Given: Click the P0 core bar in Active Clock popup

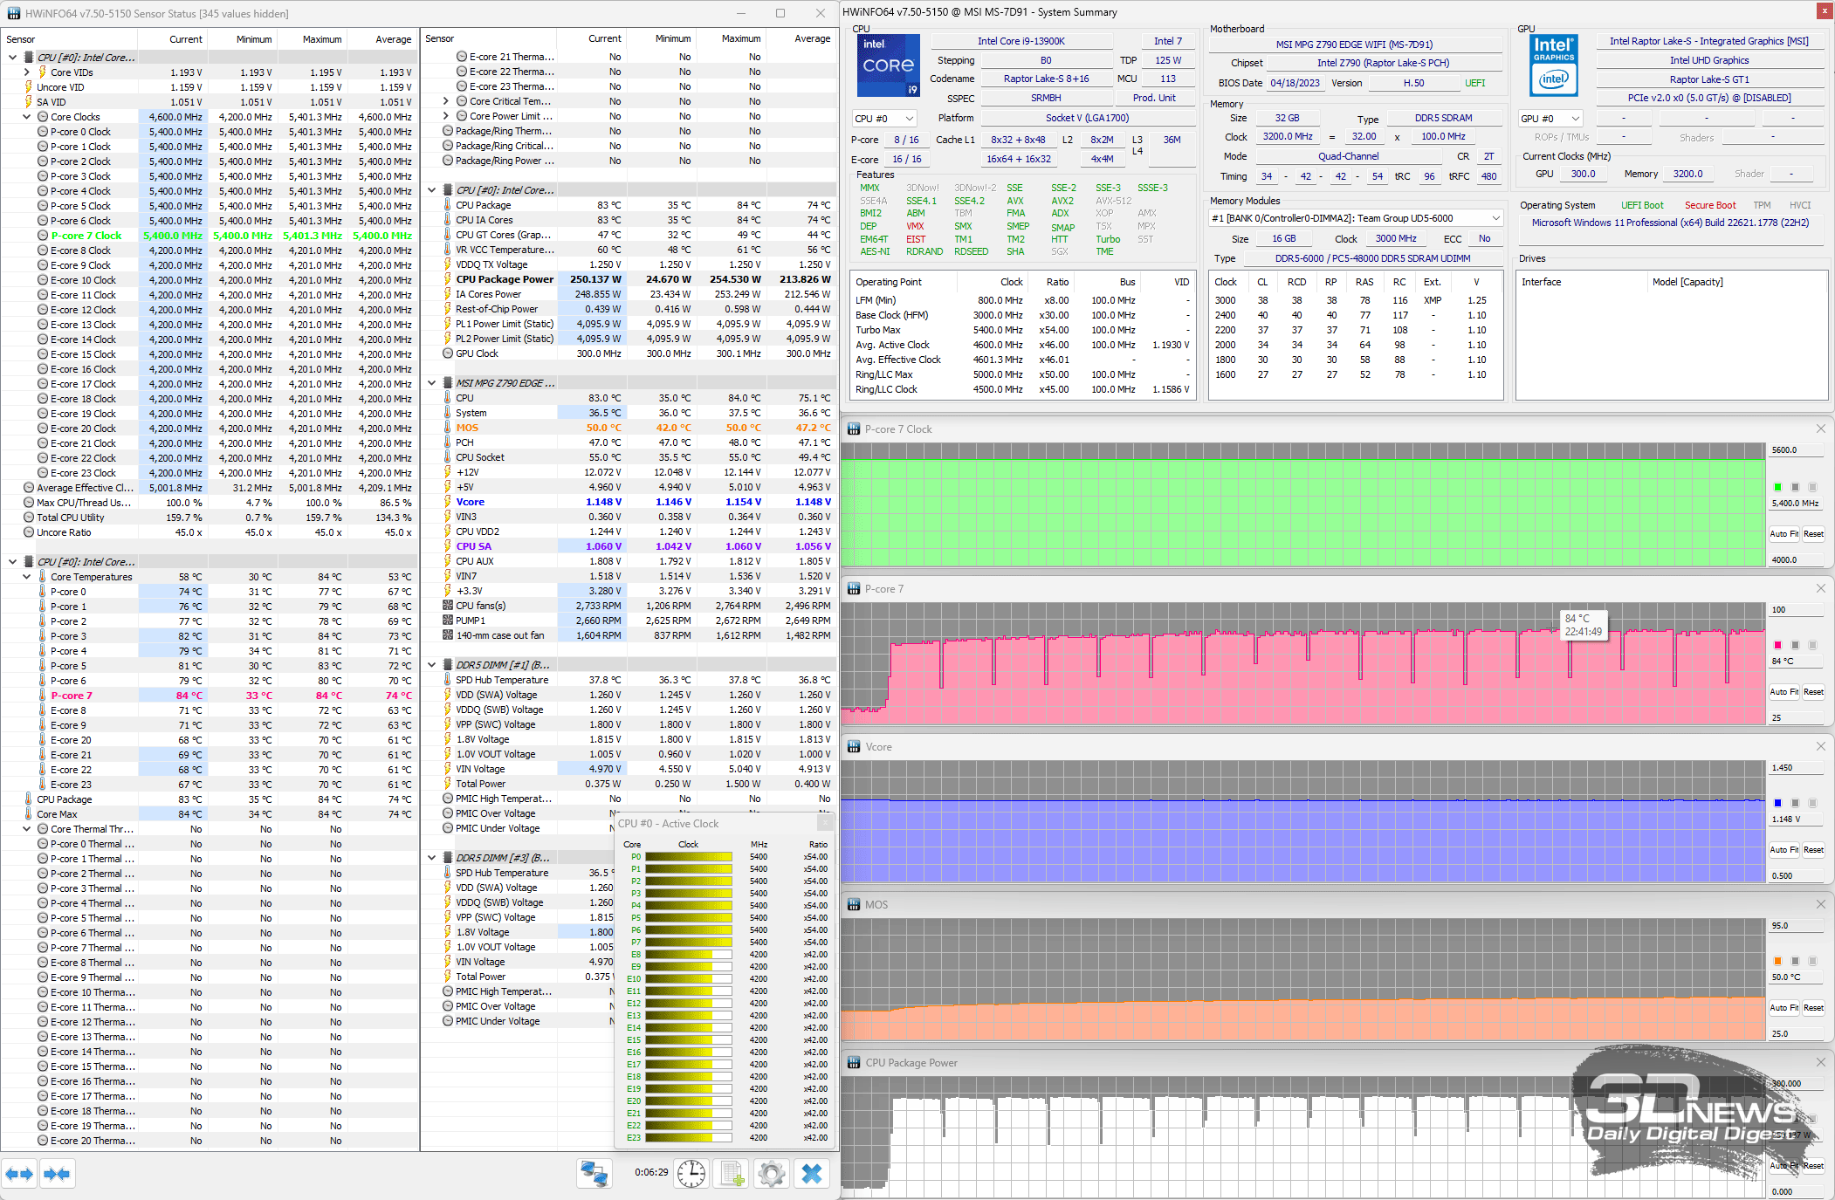Looking at the screenshot, I should 689,857.
